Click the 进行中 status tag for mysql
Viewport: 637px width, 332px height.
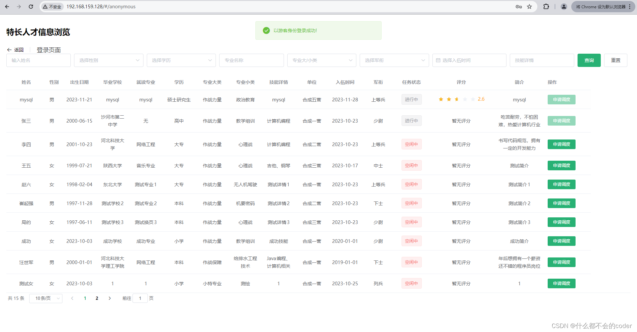411,99
